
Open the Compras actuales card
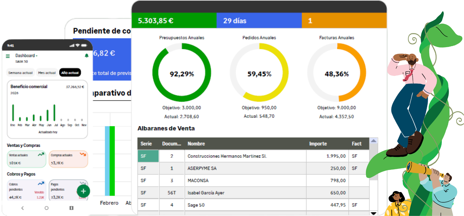click(x=68, y=159)
